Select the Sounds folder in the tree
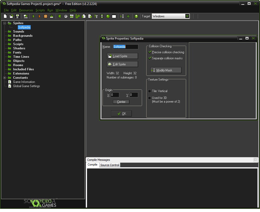This screenshot has height=212, width=260. 19,31
